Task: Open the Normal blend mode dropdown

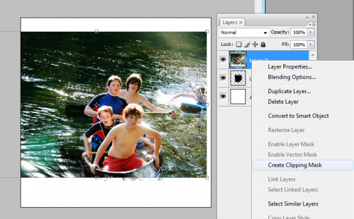Action: 244,32
